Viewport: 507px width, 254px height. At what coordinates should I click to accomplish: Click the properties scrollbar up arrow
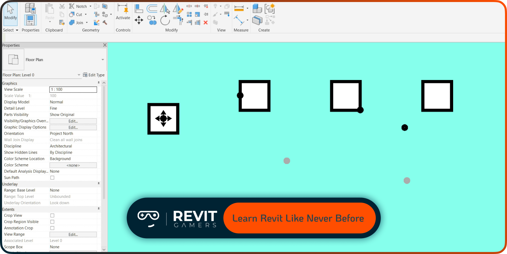[x=104, y=83]
